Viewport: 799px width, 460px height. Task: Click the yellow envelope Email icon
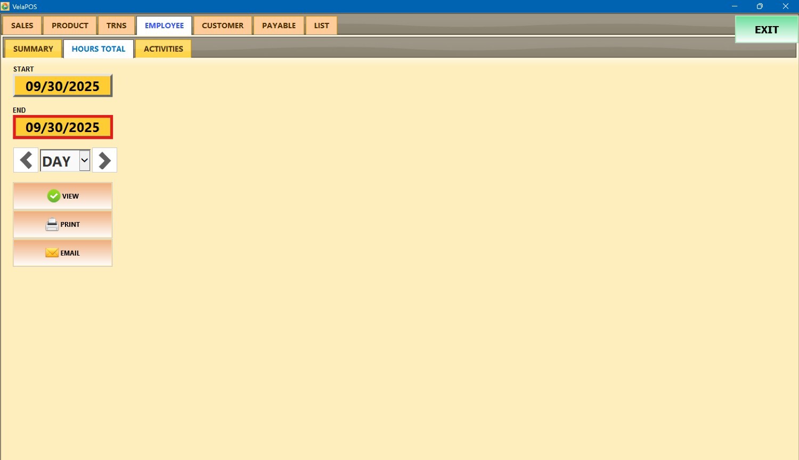tap(52, 253)
